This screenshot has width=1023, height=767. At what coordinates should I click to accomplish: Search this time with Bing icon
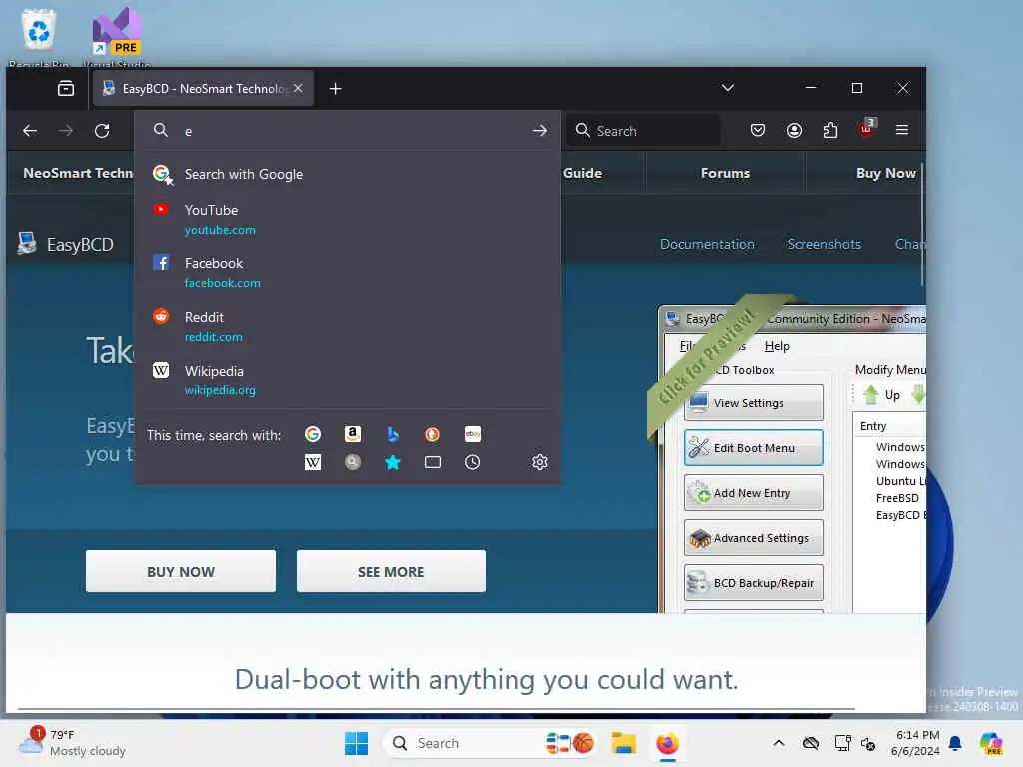tap(392, 434)
